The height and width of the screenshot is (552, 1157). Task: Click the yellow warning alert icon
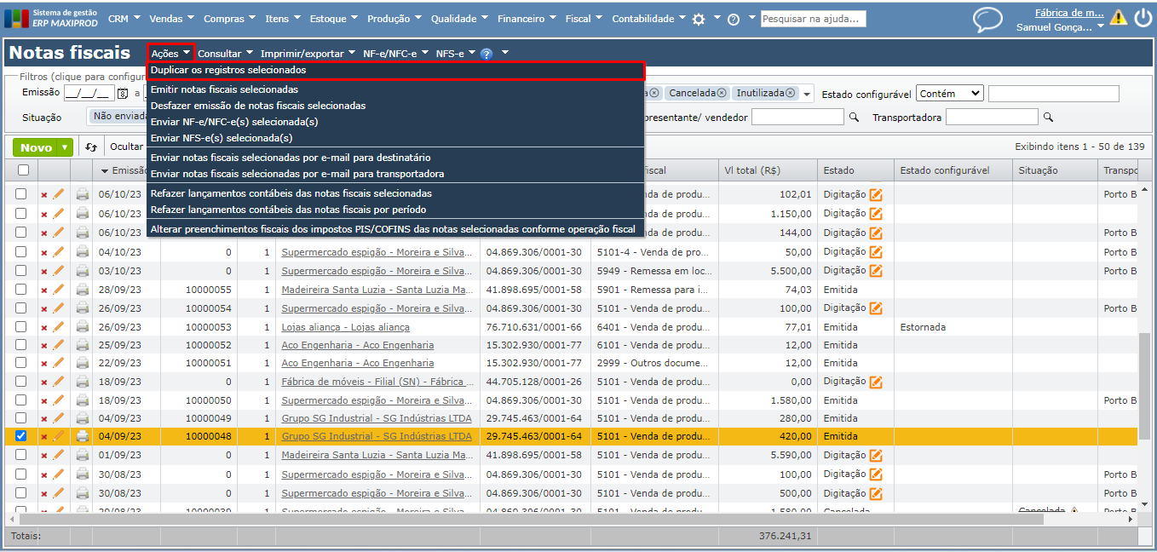coord(1118,18)
